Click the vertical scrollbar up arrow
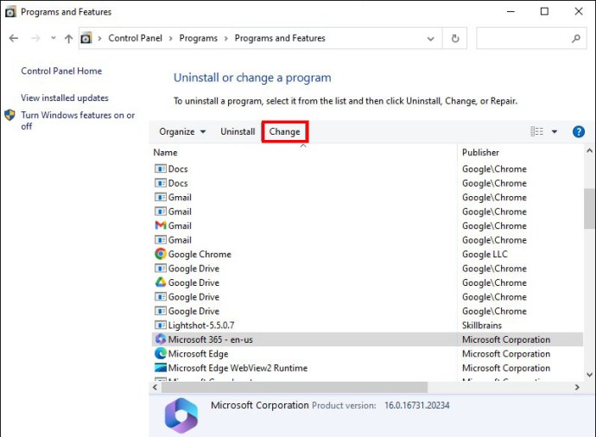The image size is (596, 437). tap(590, 151)
